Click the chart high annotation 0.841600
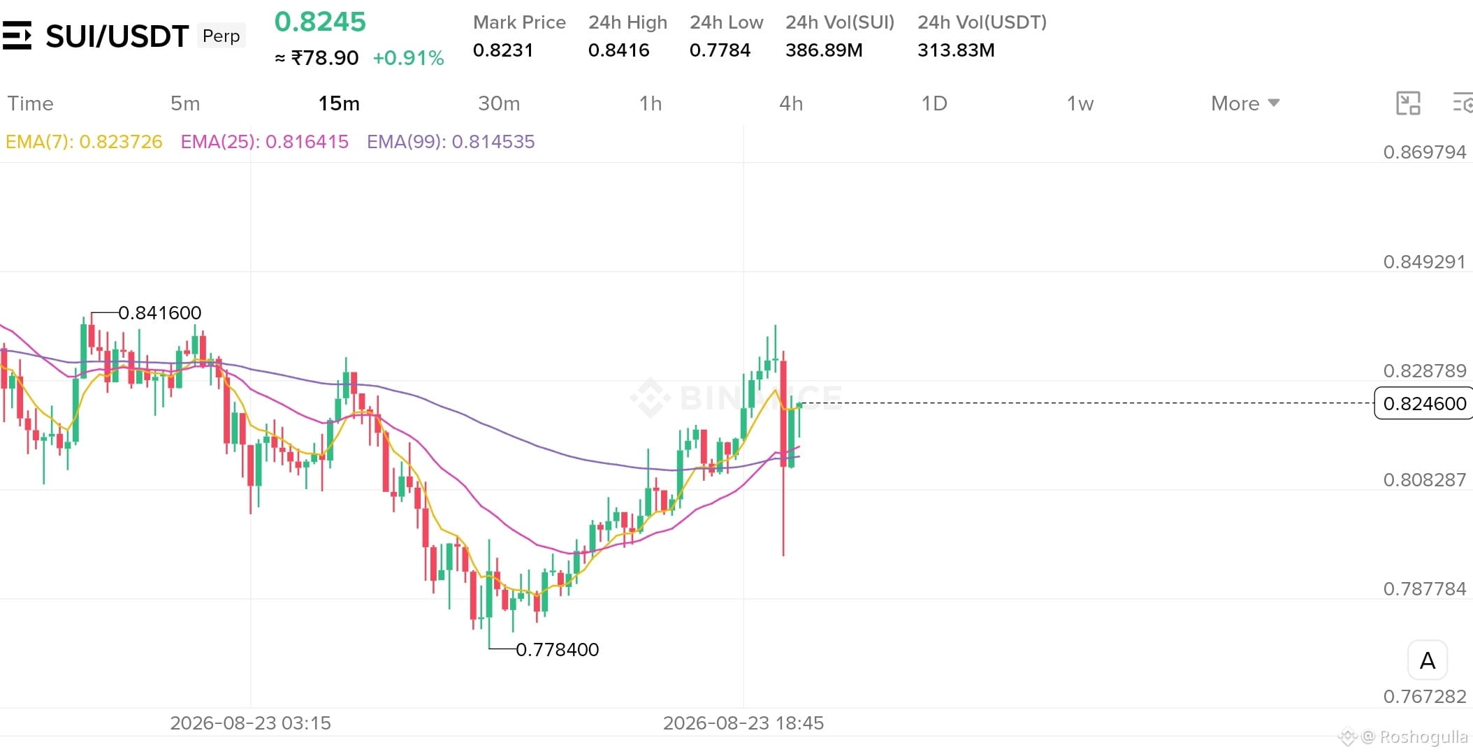Image resolution: width=1473 pixels, height=754 pixels. click(x=159, y=313)
